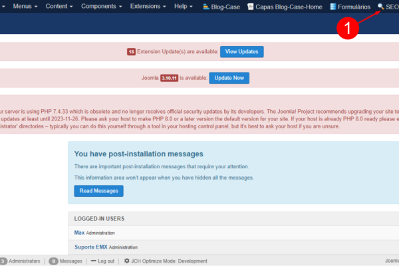Open the Max user link

[x=79, y=233]
